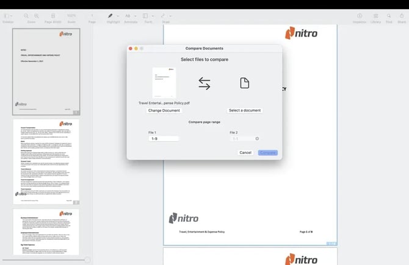Click the File 1 page range field
Viewport: 409px width, 265px height.
[164, 139]
